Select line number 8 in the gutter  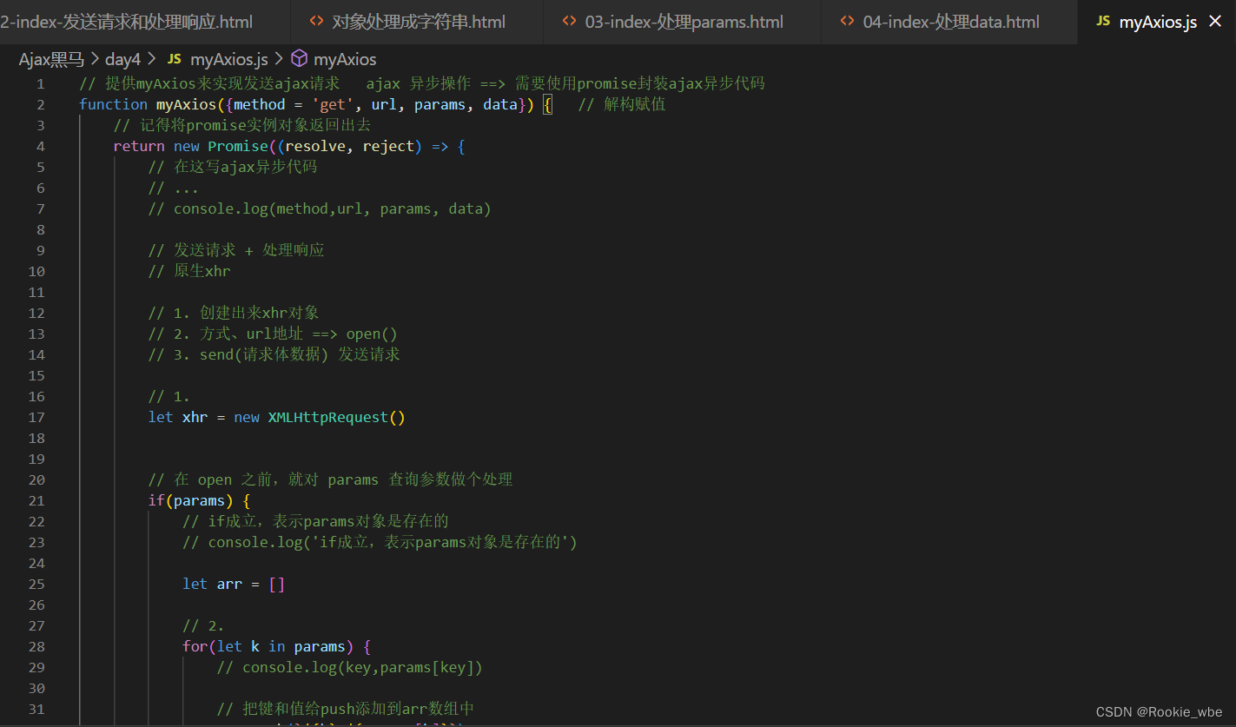point(40,229)
